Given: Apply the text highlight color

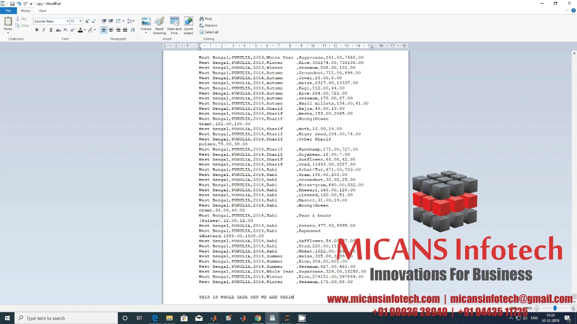Looking at the screenshot, I should (x=90, y=30).
